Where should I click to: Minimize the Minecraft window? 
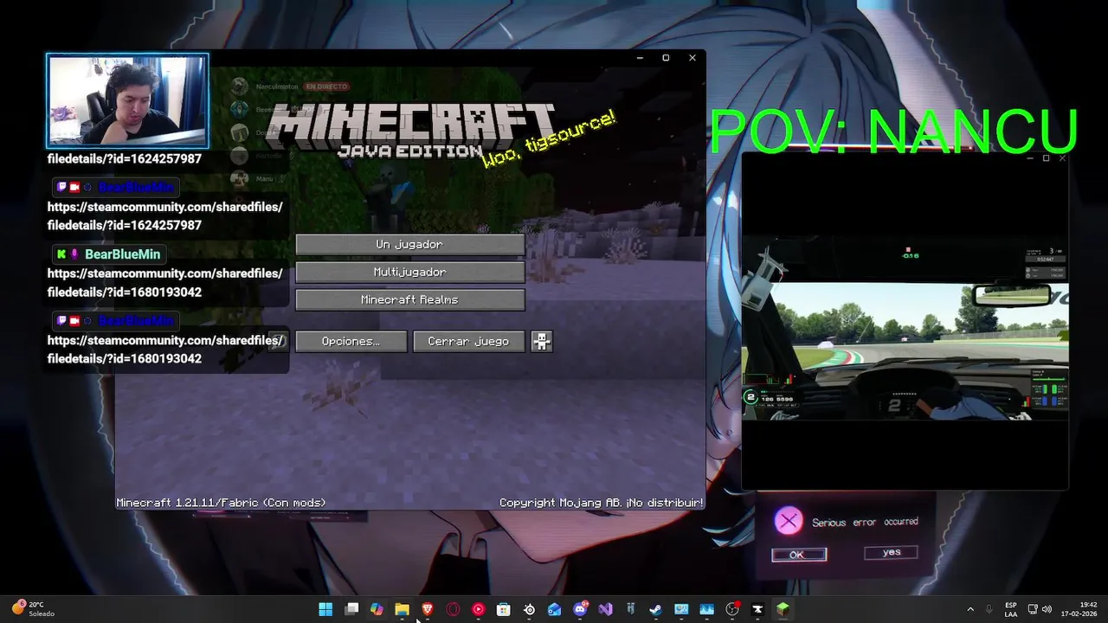coord(640,58)
